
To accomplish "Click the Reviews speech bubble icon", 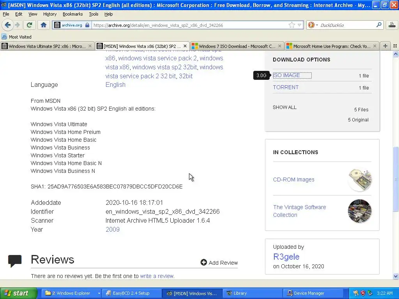I will (15, 261).
